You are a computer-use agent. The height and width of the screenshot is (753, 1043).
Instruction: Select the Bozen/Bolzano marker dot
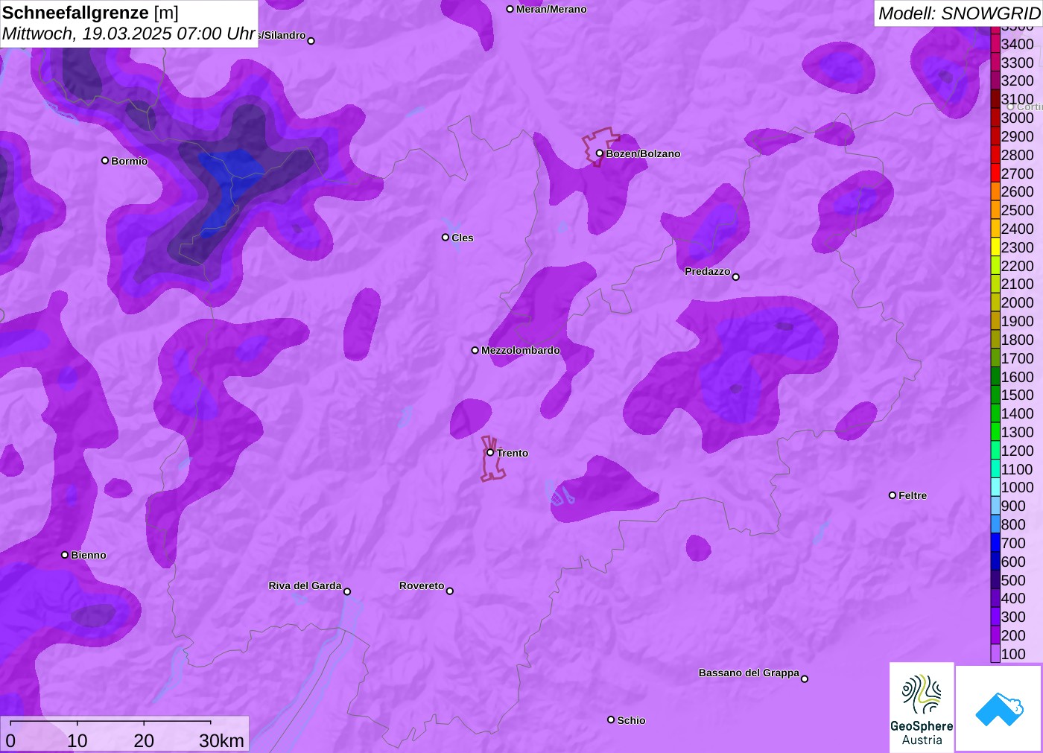click(600, 153)
